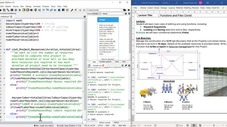Open Preferences with the wrench icon
This screenshot has height=127, width=227.
click(72, 10)
